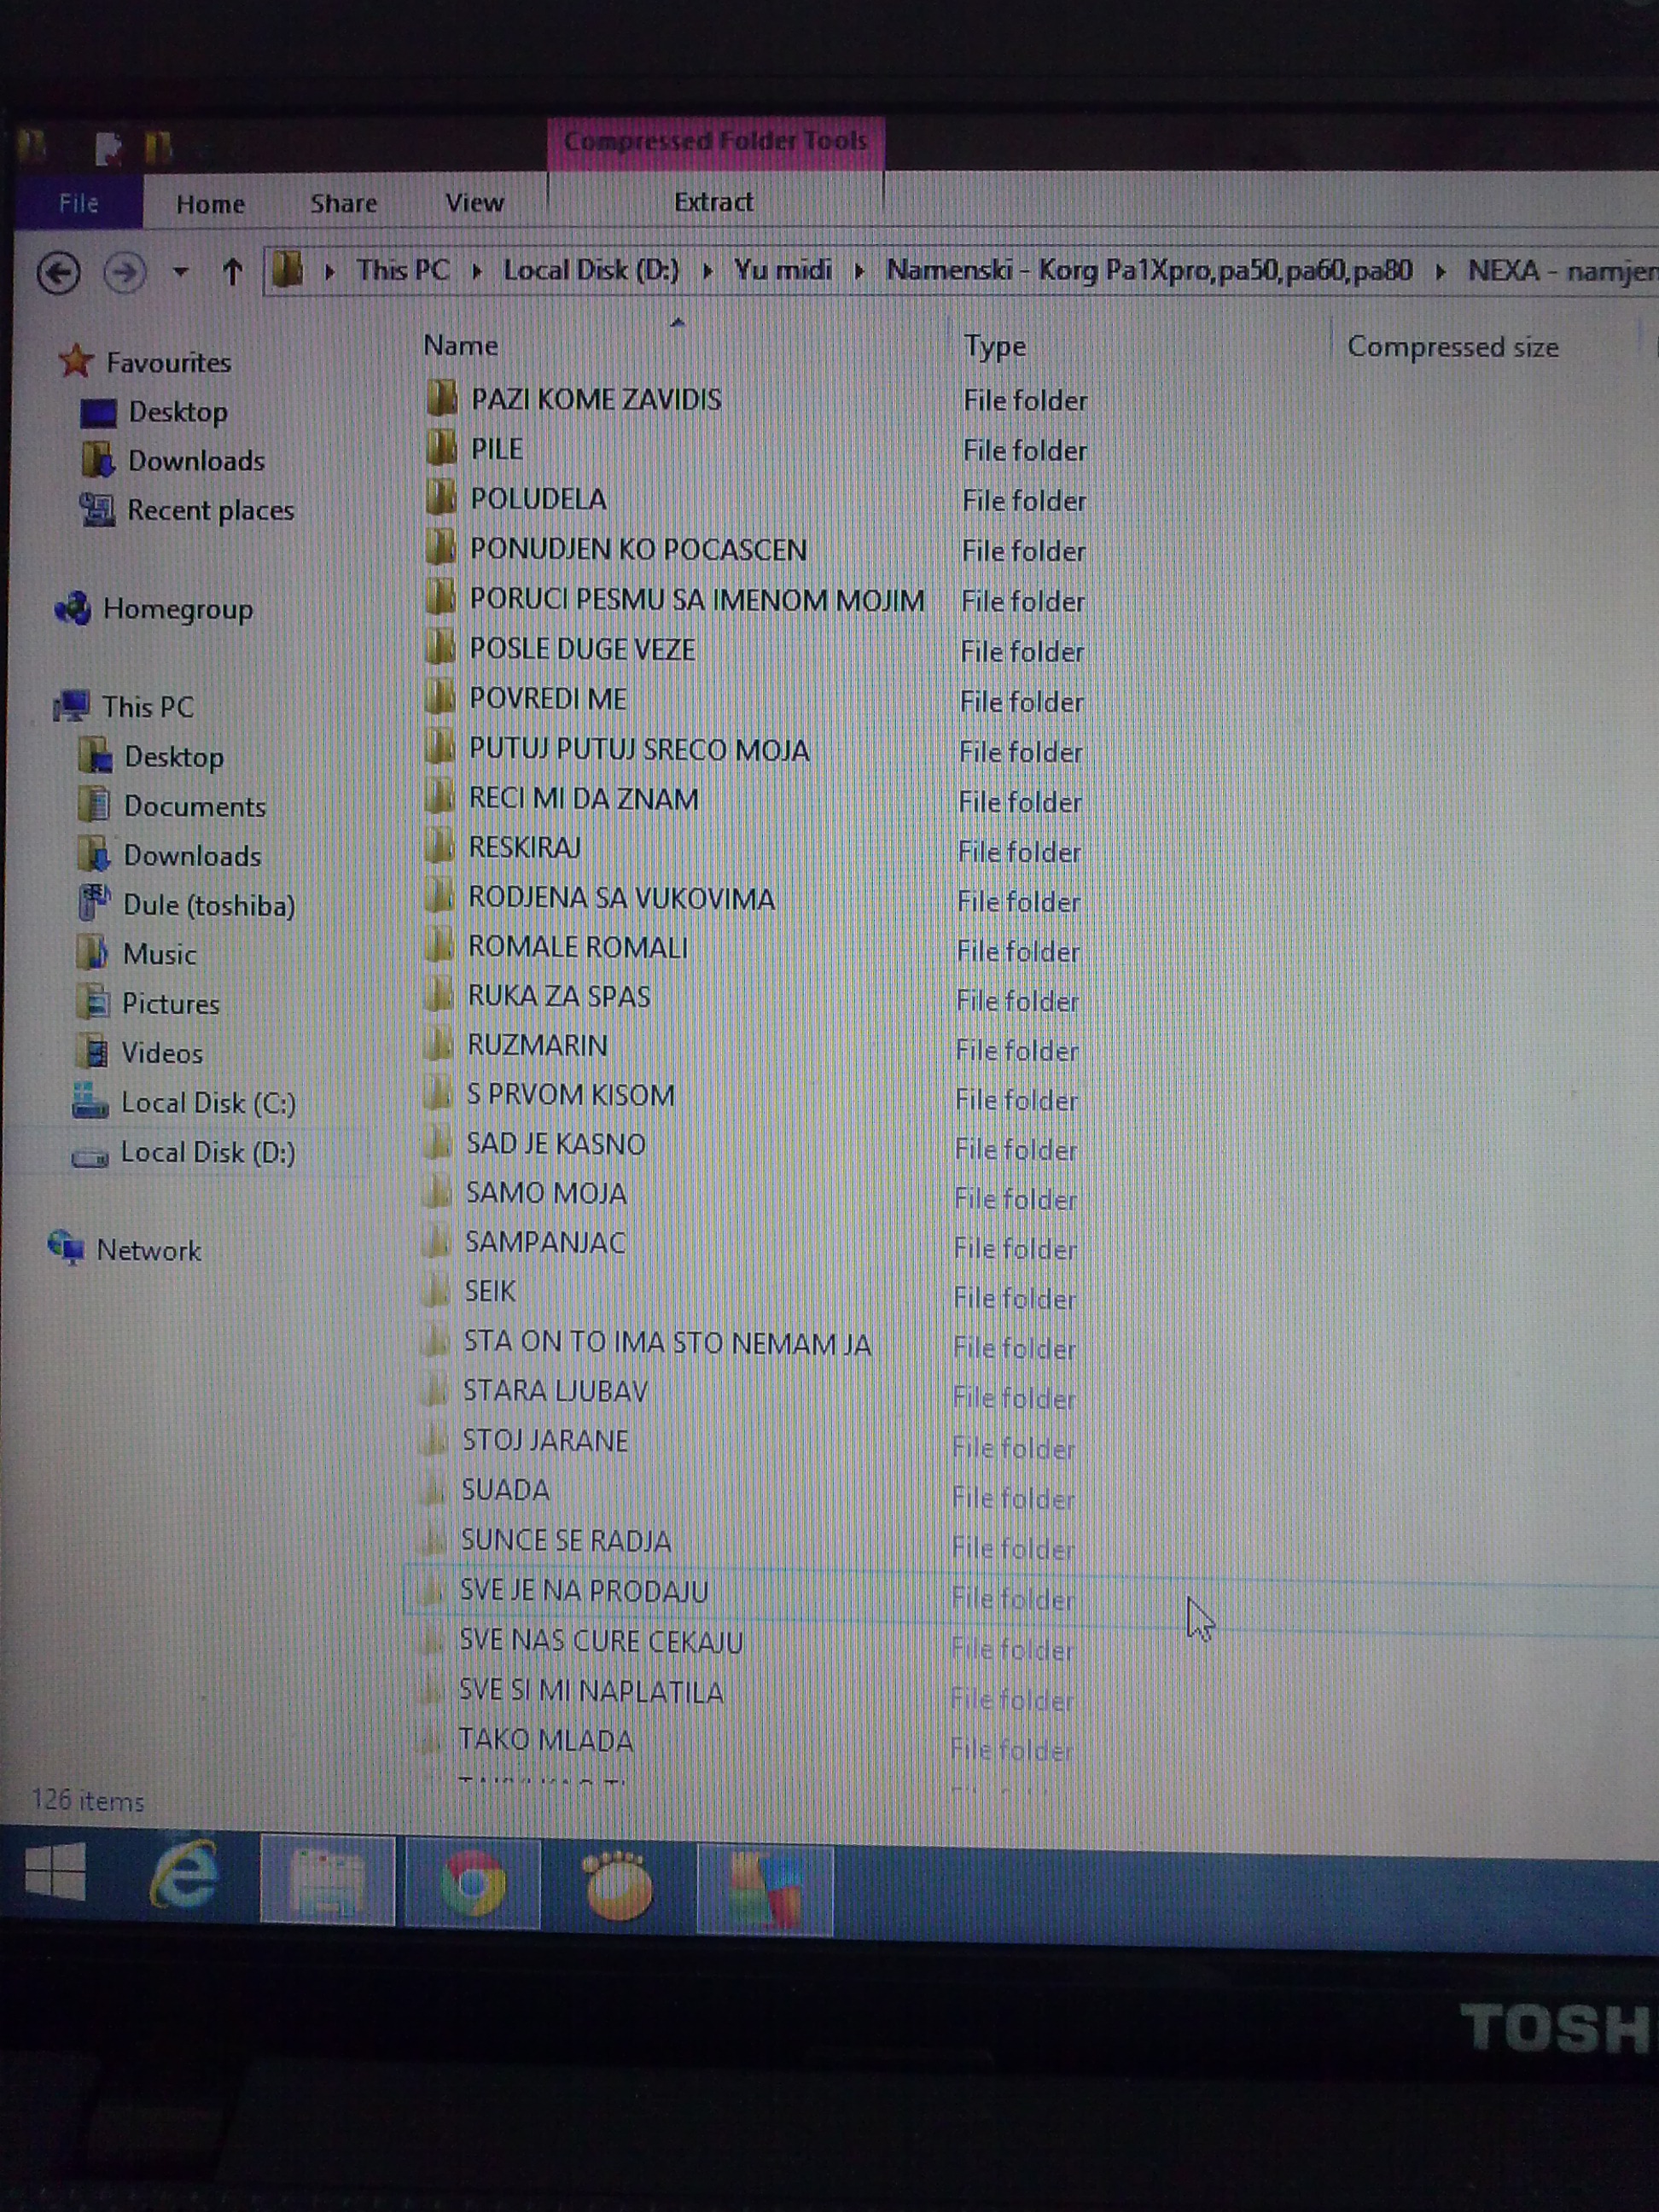The height and width of the screenshot is (2212, 1659).
Task: Sort by Compressed size column
Action: tap(1452, 348)
